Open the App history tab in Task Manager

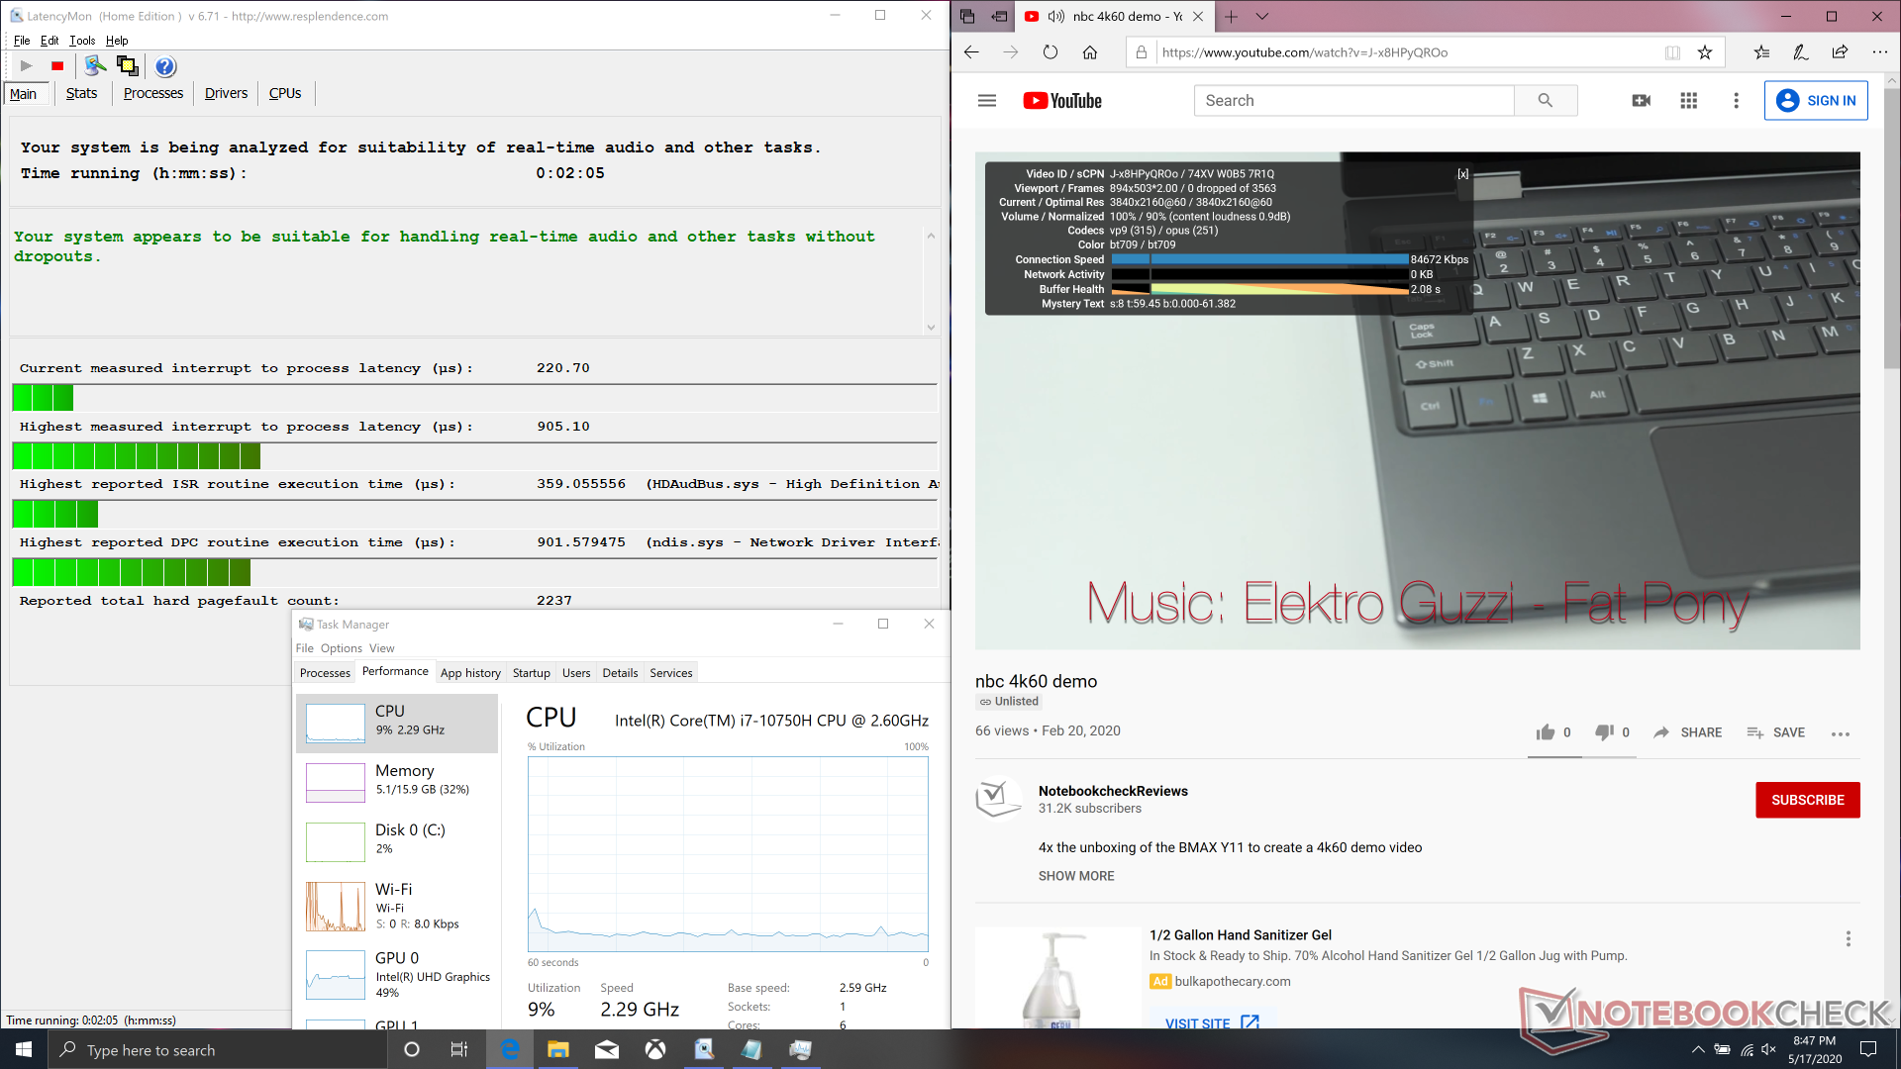point(470,672)
